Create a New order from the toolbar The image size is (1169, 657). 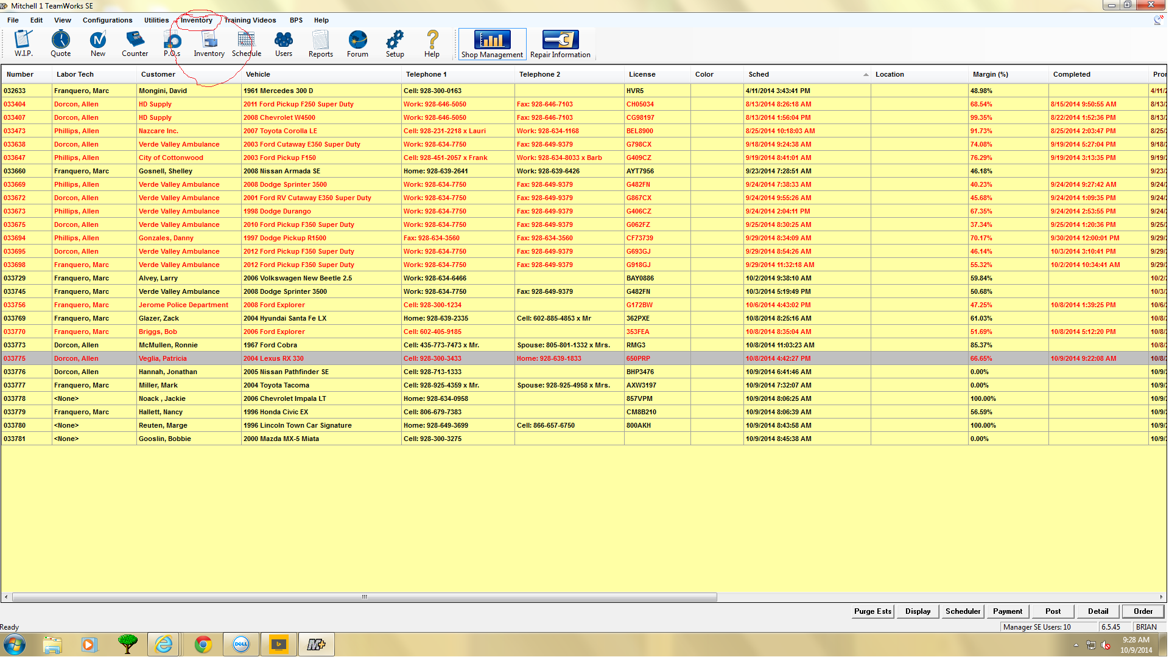[x=97, y=44]
